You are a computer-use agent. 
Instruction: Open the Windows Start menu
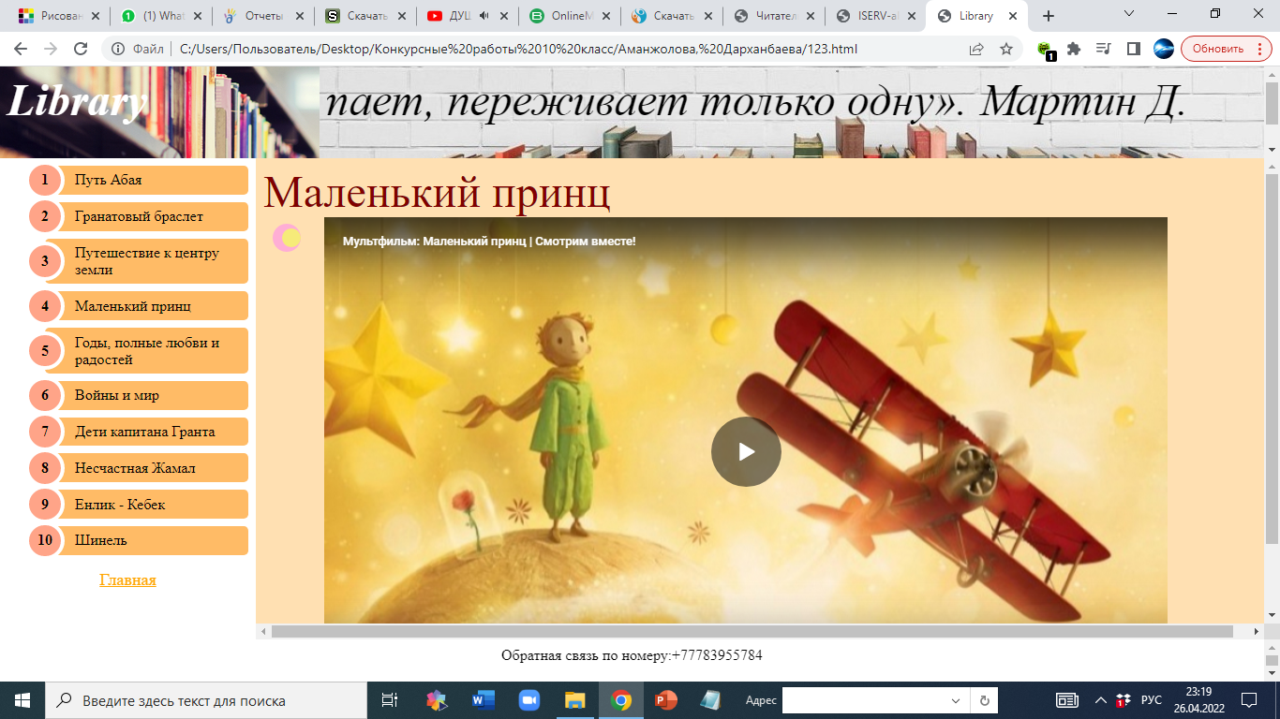click(x=22, y=700)
